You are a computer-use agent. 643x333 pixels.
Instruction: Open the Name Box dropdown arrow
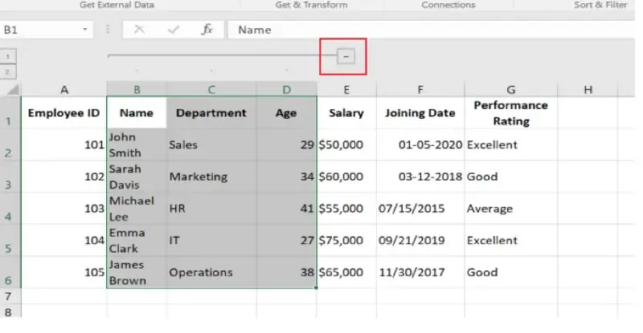click(x=85, y=30)
